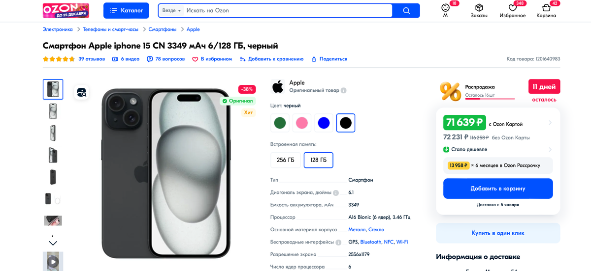
Task: Choose the blue color swatch
Action: (324, 123)
